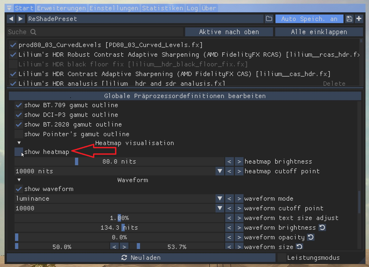The width and height of the screenshot is (369, 267).
Task: Save the current preset with the disk icon
Action: pos(349,19)
